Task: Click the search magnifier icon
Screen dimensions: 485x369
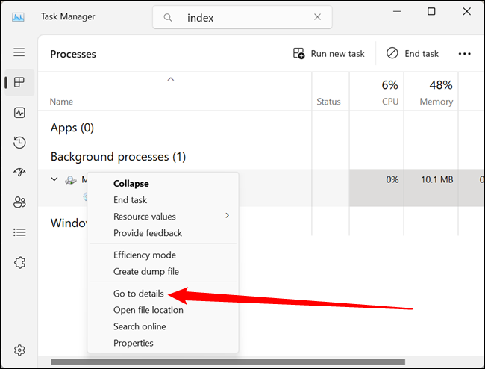Action: tap(168, 18)
